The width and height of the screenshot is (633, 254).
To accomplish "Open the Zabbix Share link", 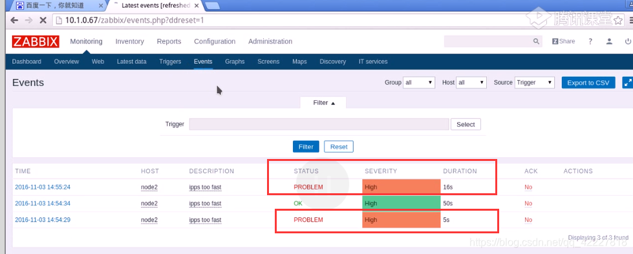I will (x=564, y=41).
